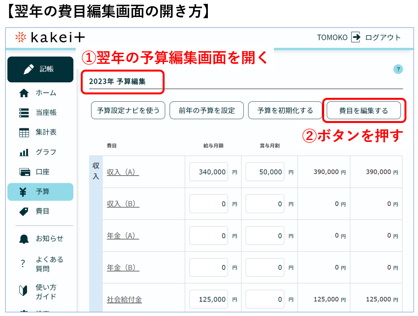
Task: Click the 前年の予算を設定 button
Action: coord(207,111)
